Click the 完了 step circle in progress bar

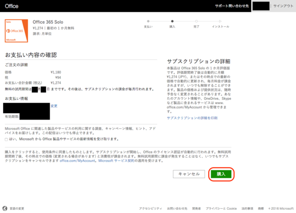[196, 21]
